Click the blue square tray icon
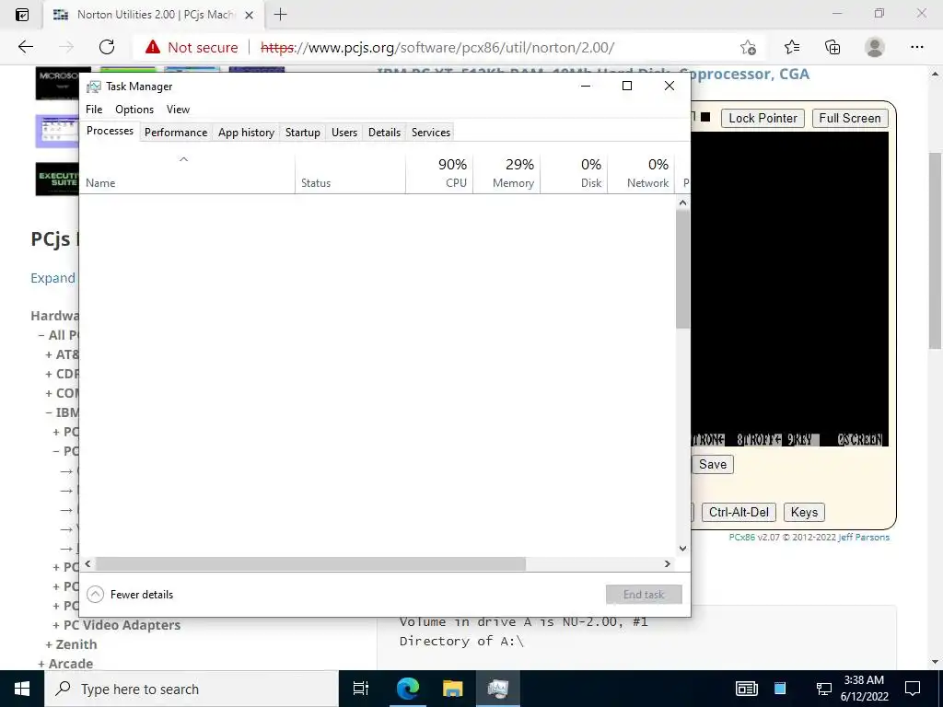This screenshot has width=943, height=707. coord(780,689)
